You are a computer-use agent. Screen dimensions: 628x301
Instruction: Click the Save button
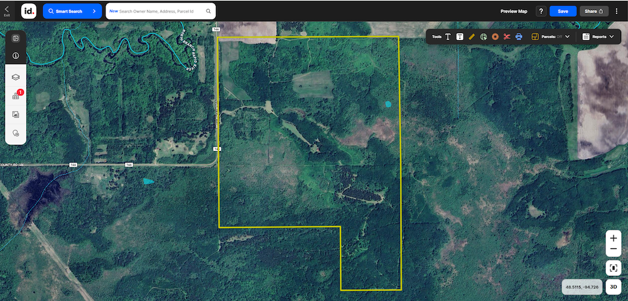(563, 11)
